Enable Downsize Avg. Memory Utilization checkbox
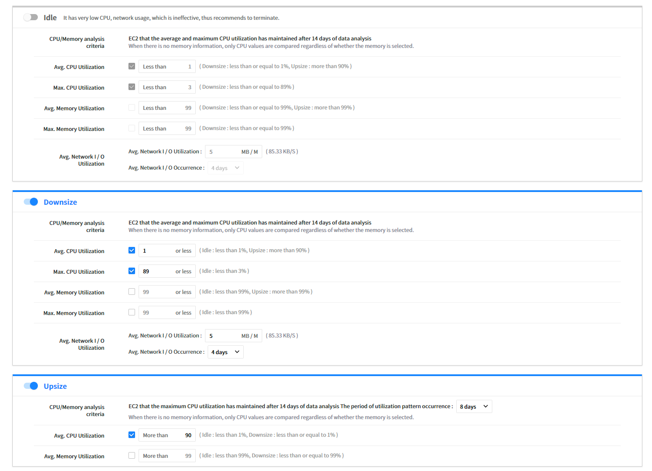Viewport: 652px width, 471px height. point(132,292)
